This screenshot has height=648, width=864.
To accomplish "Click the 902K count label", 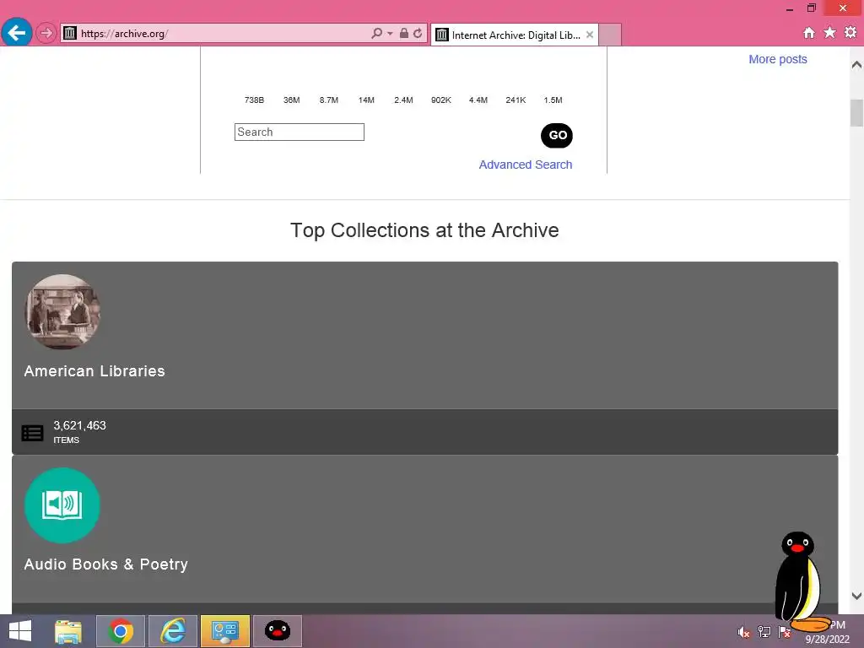I will [440, 100].
